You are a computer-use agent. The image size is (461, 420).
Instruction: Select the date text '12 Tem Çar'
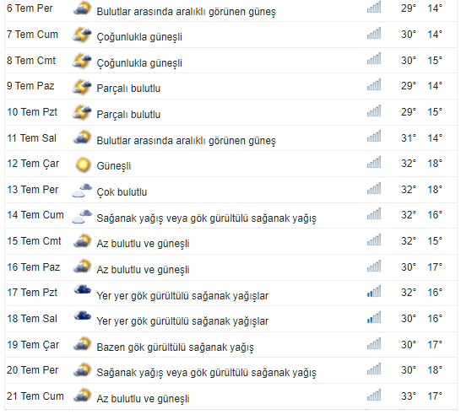[33, 164]
